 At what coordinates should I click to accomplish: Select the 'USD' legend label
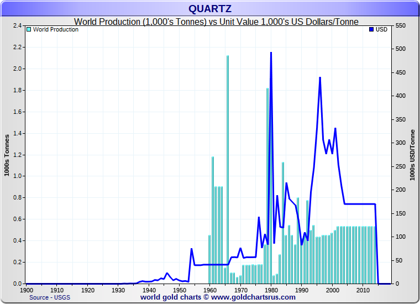381,29
